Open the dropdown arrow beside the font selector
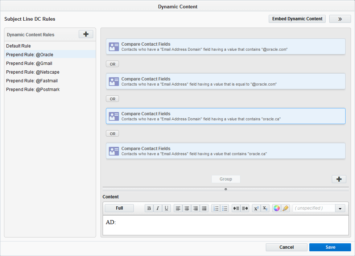This screenshot has width=355, height=256. (340, 208)
